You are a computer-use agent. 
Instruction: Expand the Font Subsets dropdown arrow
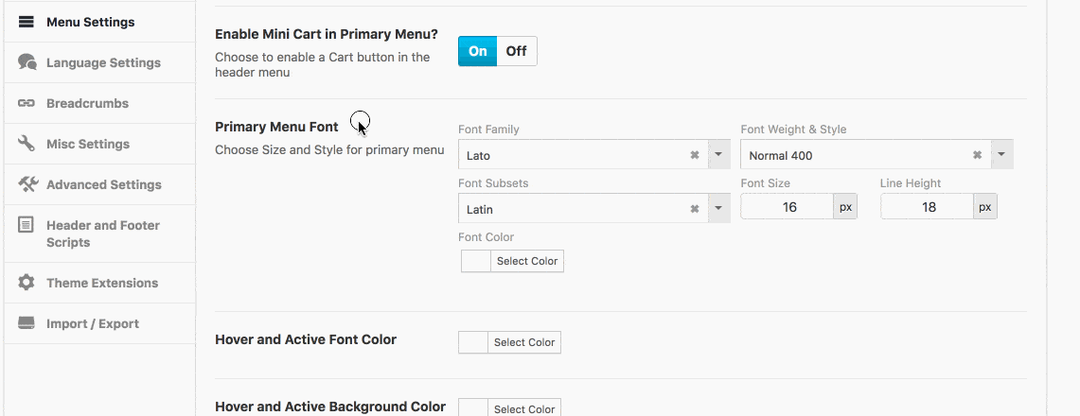[718, 209]
